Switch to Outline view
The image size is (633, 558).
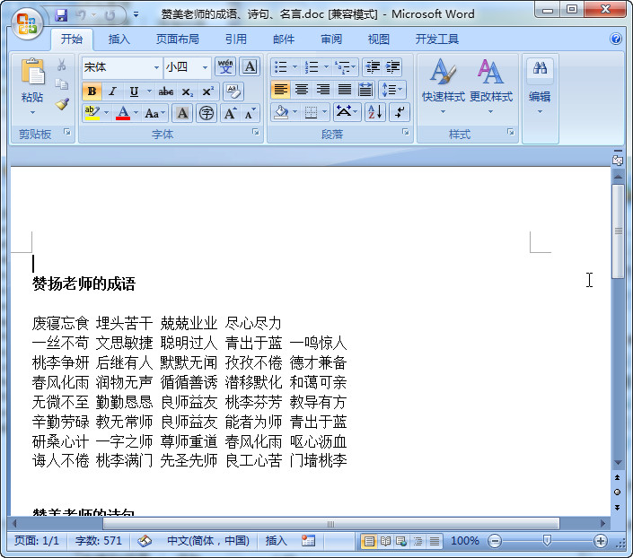point(418,541)
